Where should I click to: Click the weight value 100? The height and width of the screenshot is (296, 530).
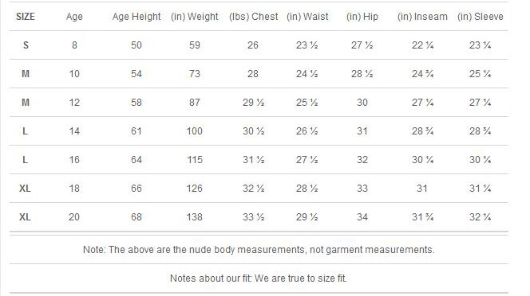point(195,131)
